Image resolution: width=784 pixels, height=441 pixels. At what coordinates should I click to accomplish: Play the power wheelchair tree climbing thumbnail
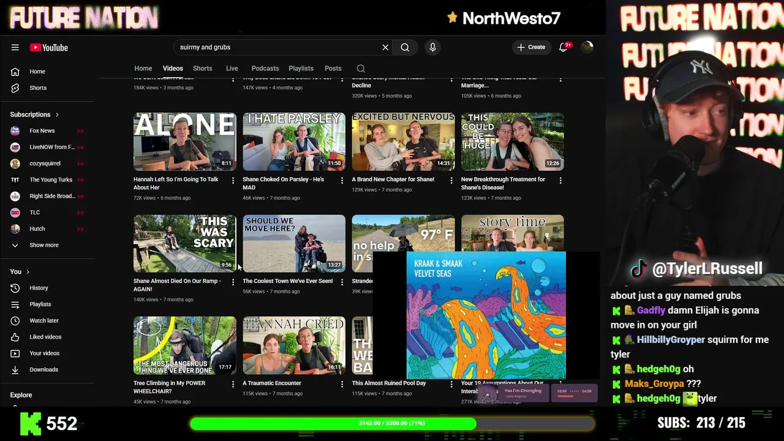(x=185, y=345)
